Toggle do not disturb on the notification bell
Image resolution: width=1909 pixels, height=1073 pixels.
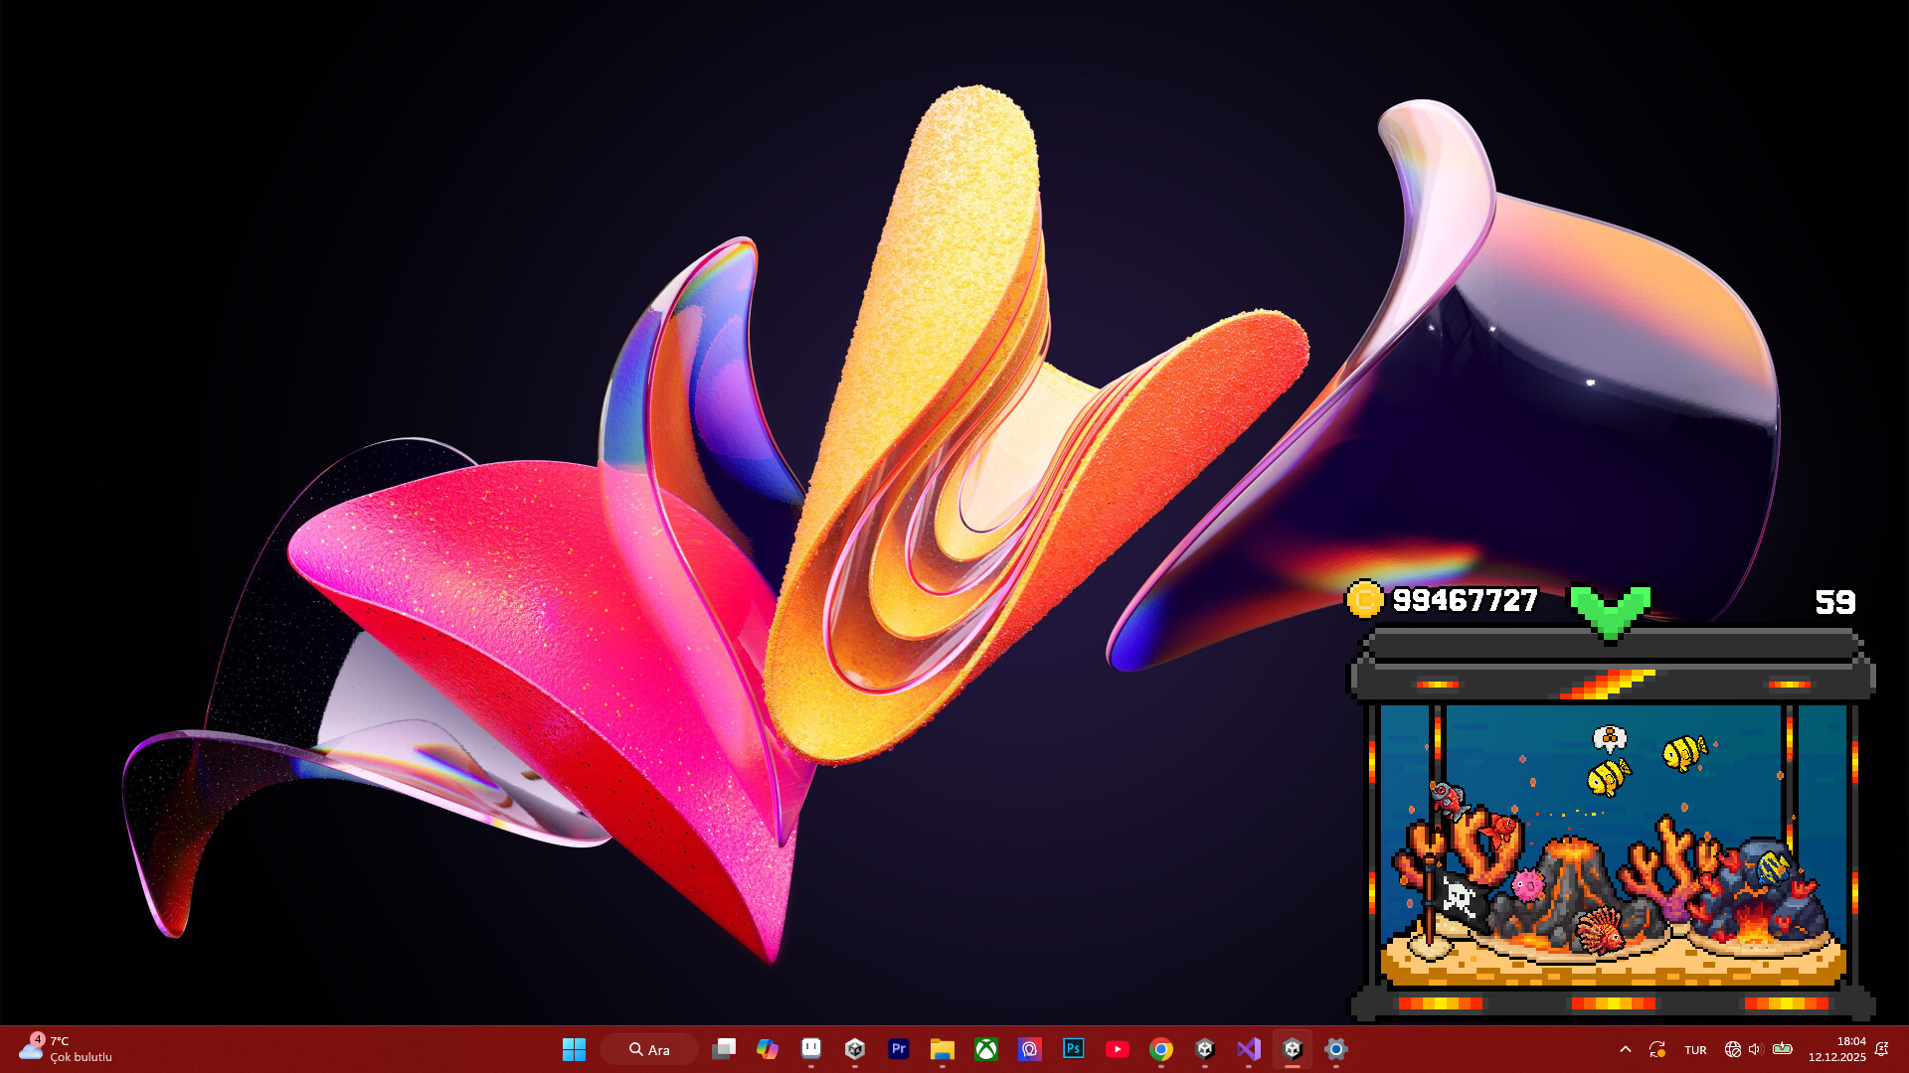[x=1882, y=1049]
